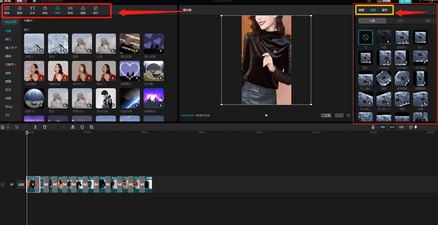Select the 荧光扫描 effect thumbnail
Screen dimensions: 438x225
point(106,99)
